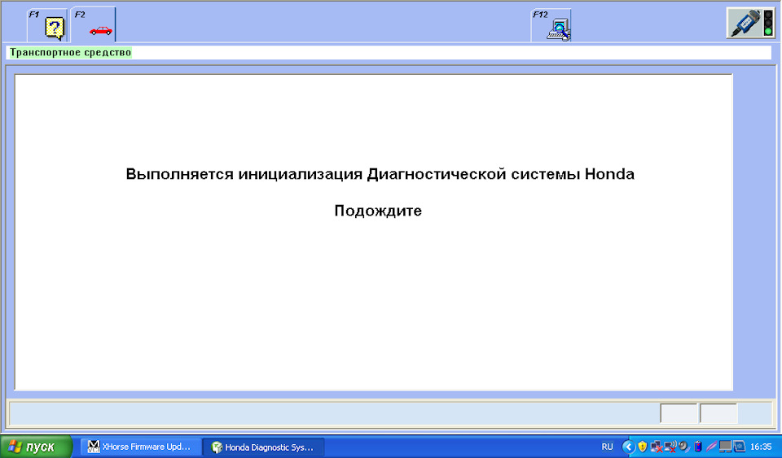Expand hidden system tray icons arrow
782x458 pixels.
click(x=629, y=447)
